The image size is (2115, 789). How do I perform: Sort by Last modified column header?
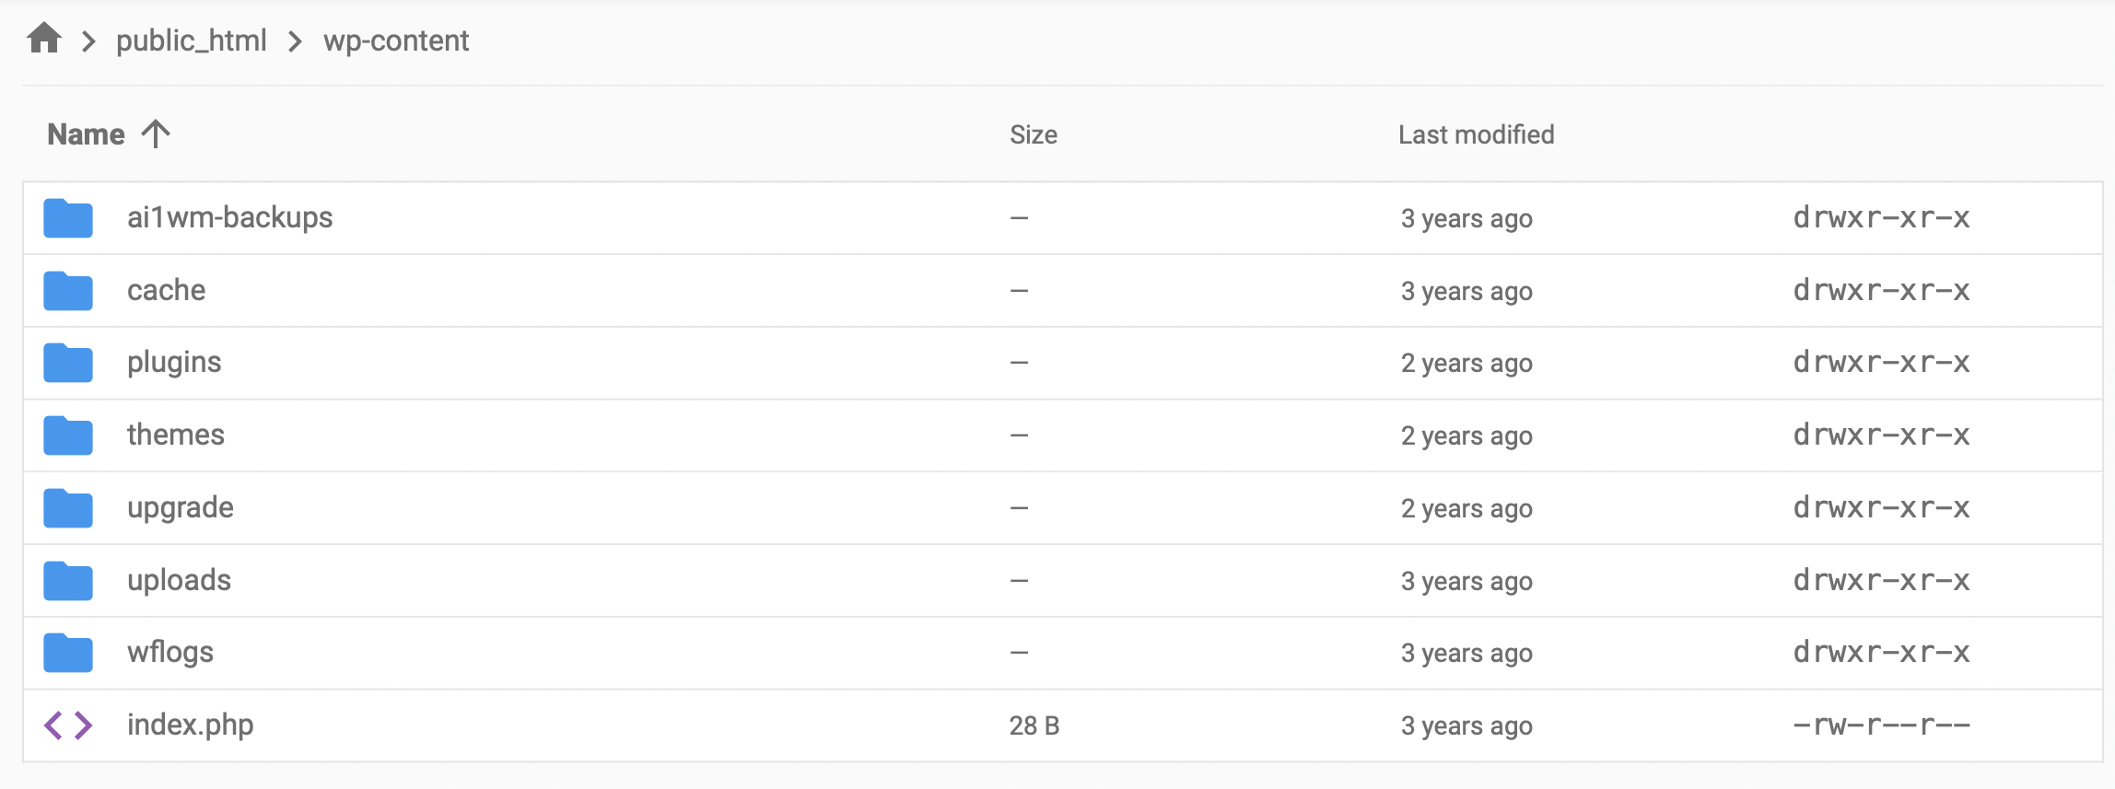point(1476,134)
